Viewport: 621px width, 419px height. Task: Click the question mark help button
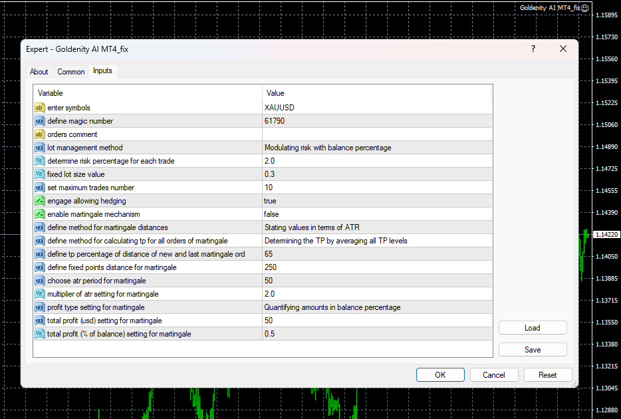tap(533, 49)
